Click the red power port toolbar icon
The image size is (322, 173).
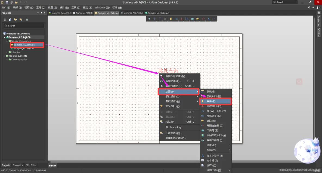tap(182, 19)
